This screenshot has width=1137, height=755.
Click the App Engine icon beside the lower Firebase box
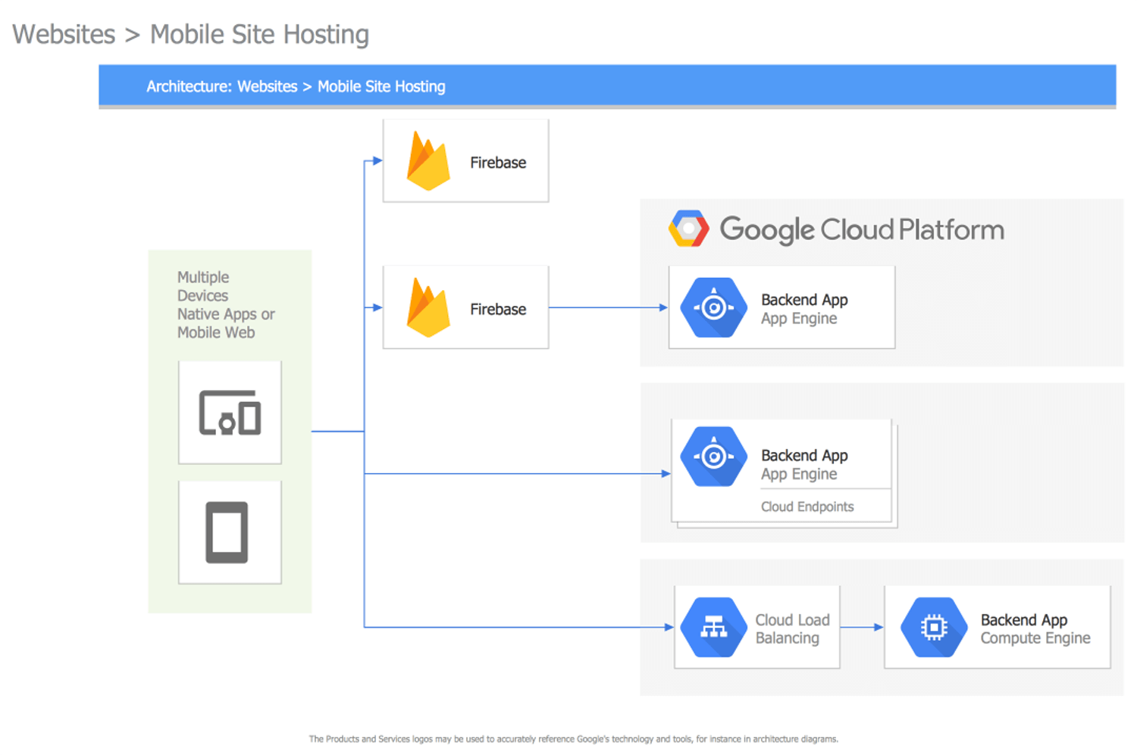713,307
